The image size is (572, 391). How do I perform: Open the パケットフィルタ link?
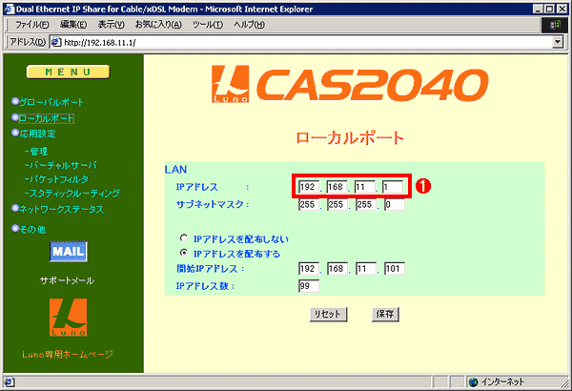57,179
